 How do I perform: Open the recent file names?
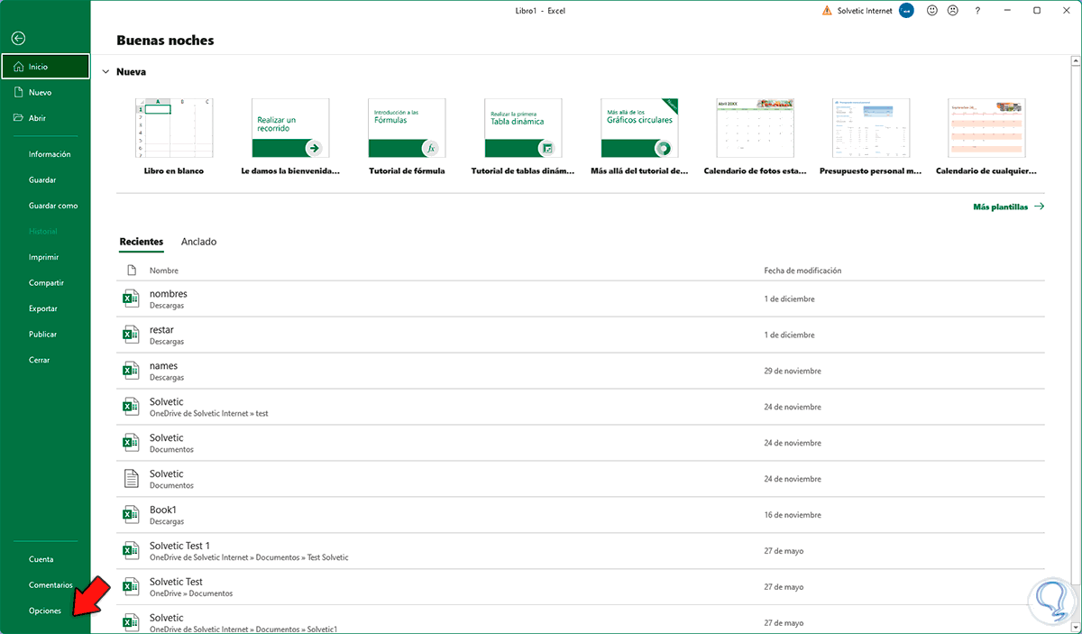pyautogui.click(x=582, y=371)
